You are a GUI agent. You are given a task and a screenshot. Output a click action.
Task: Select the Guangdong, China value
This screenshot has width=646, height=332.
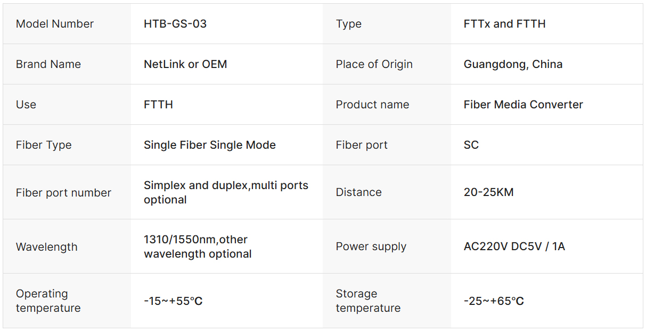pos(513,64)
